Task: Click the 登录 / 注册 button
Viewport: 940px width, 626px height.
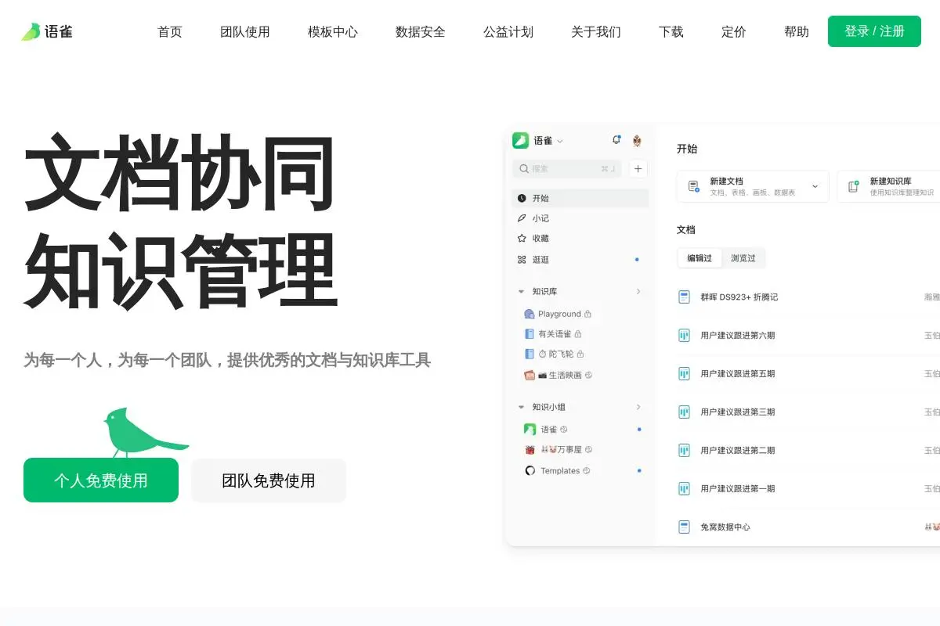Action: 874,31
